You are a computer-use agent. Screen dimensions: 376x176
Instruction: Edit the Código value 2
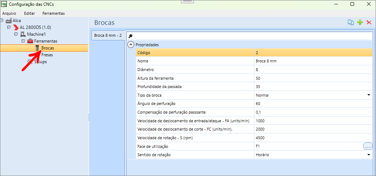tap(313, 53)
